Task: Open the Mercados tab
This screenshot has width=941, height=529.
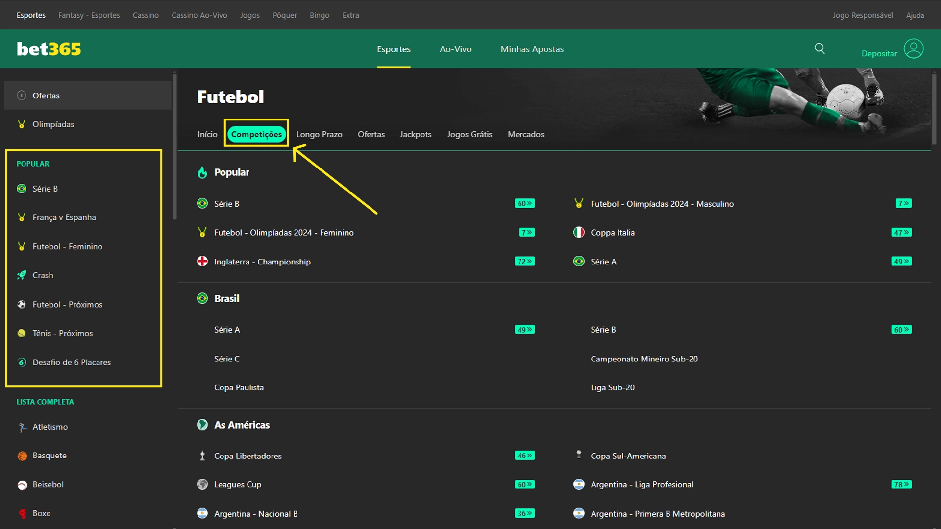Action: click(x=526, y=134)
